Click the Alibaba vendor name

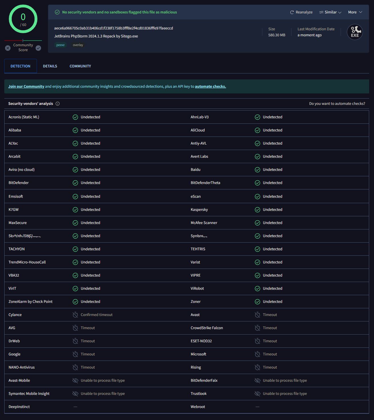(15, 130)
